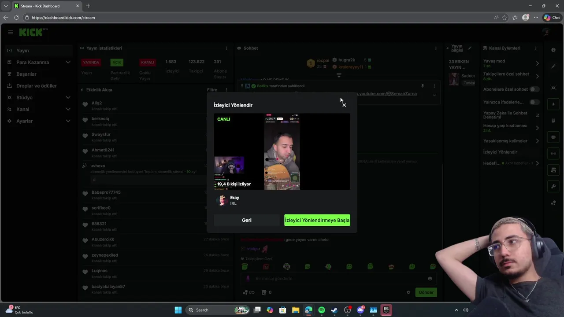Image resolution: width=564 pixels, height=317 pixels.
Task: Open Yavaş mod settings
Action: tap(511, 63)
